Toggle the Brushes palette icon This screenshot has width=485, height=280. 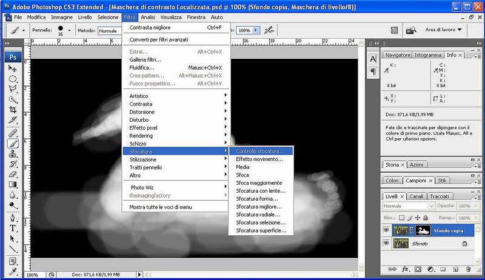pos(395,30)
